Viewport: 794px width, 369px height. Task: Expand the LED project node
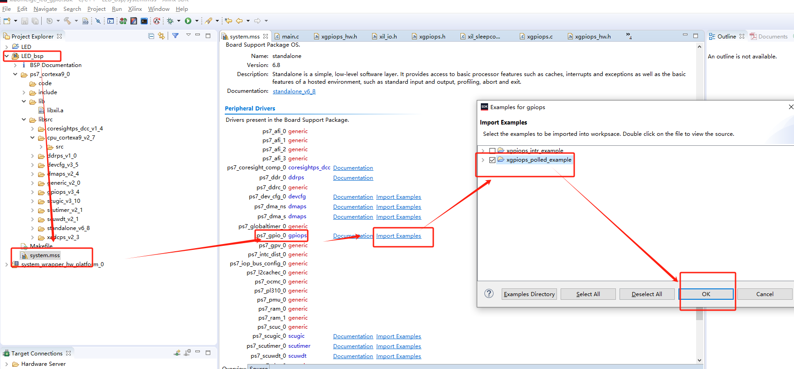point(6,47)
